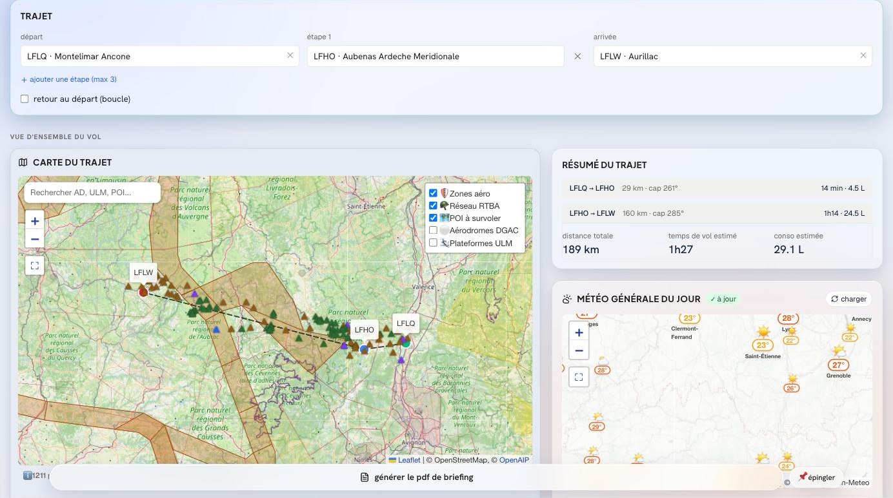Click the LFHO marker label on map
The width and height of the screenshot is (893, 498).
[x=364, y=330]
